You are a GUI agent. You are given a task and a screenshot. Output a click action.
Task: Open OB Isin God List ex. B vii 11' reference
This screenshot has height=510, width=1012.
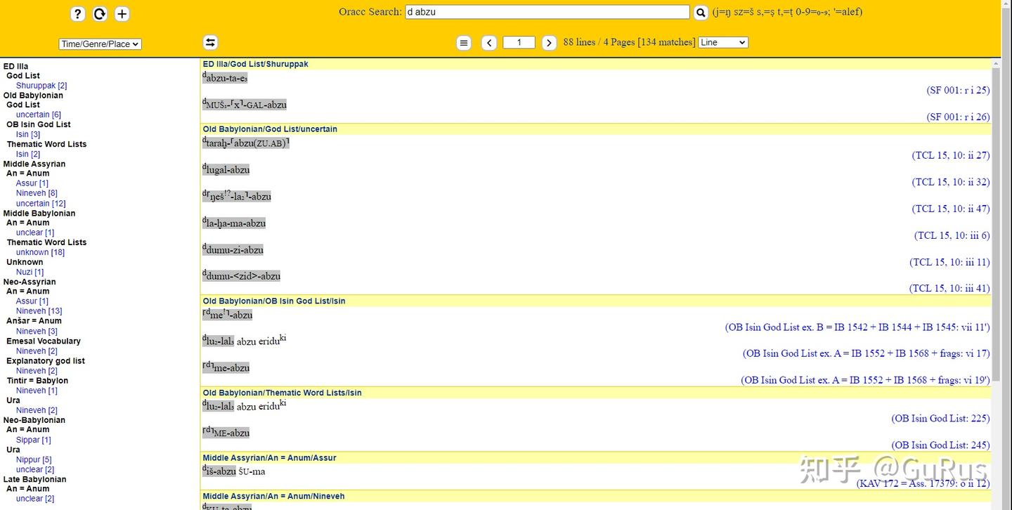[857, 327]
